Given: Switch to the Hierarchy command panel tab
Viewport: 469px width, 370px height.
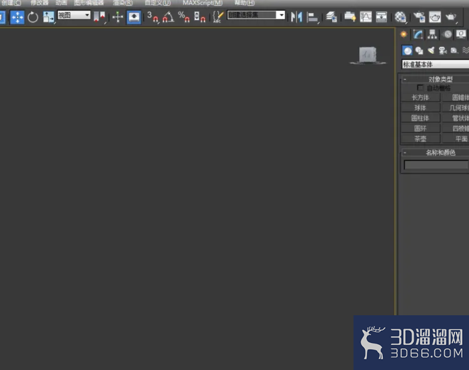Looking at the screenshot, I should coord(432,35).
